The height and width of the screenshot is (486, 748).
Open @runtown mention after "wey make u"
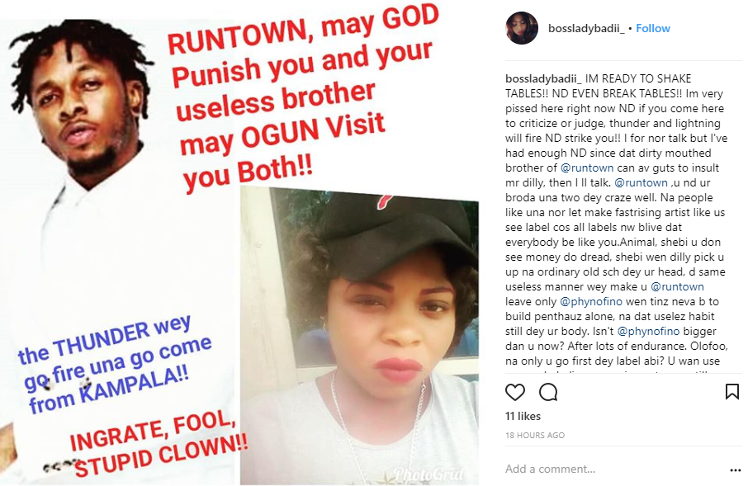[677, 286]
